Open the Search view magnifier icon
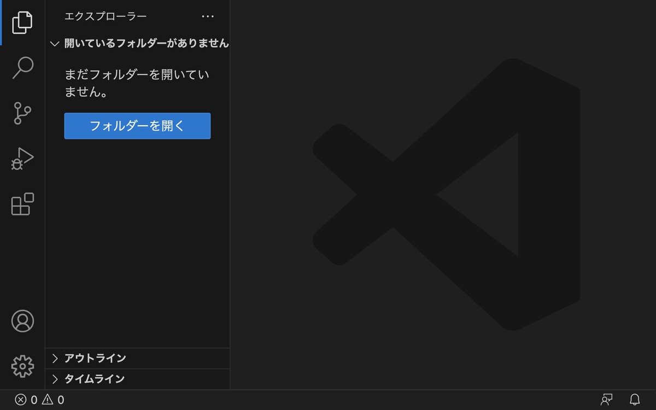 point(22,68)
